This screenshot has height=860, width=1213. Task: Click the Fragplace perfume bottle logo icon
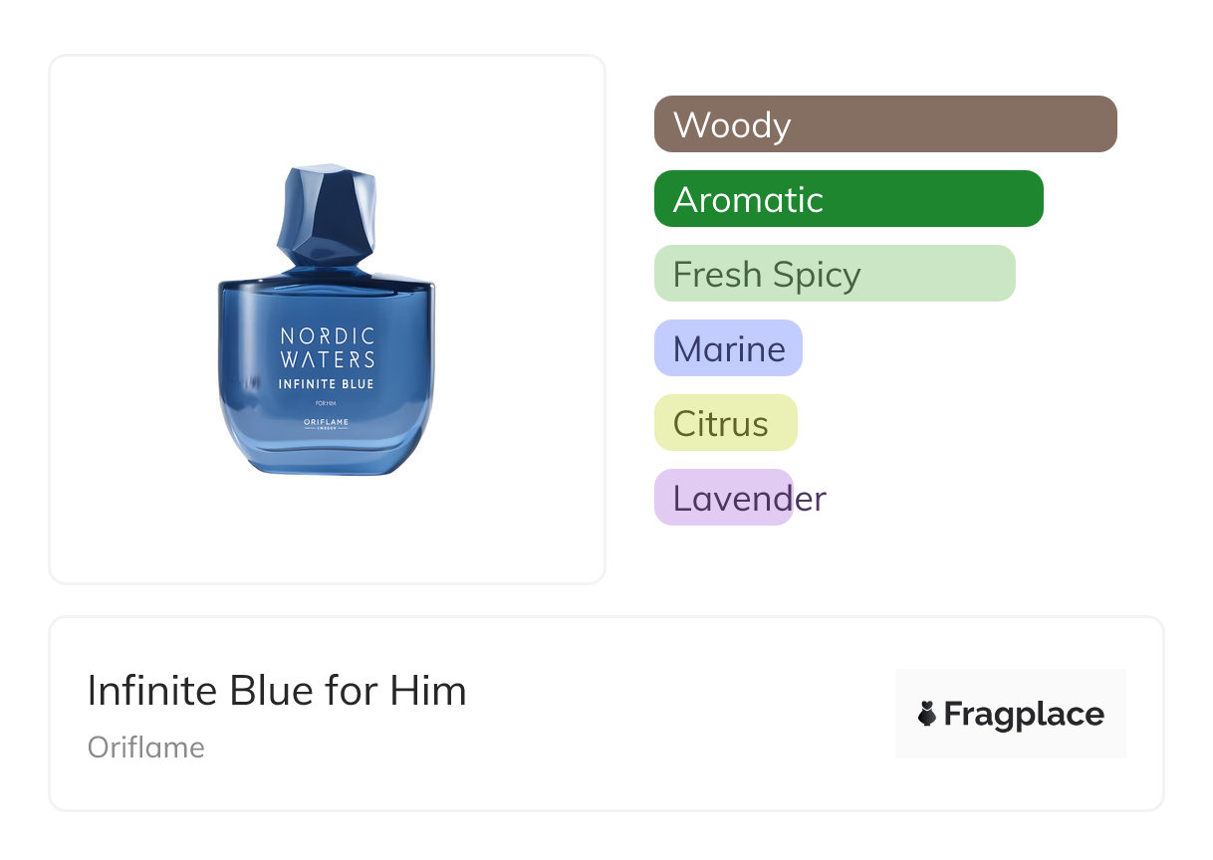927,714
